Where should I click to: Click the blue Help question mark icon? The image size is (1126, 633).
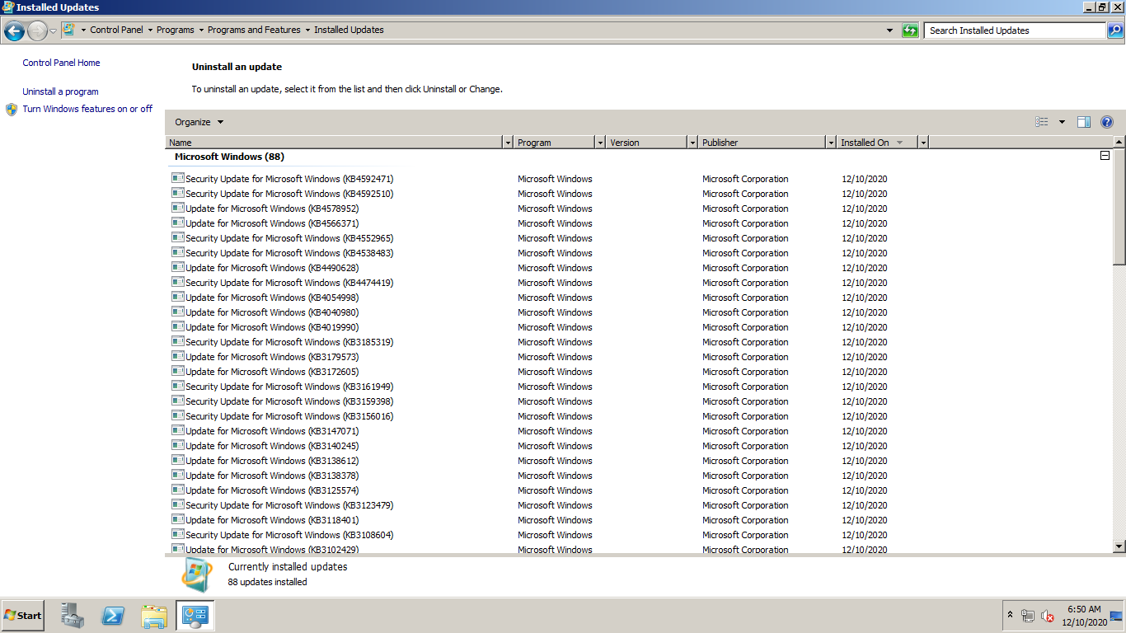click(x=1107, y=122)
